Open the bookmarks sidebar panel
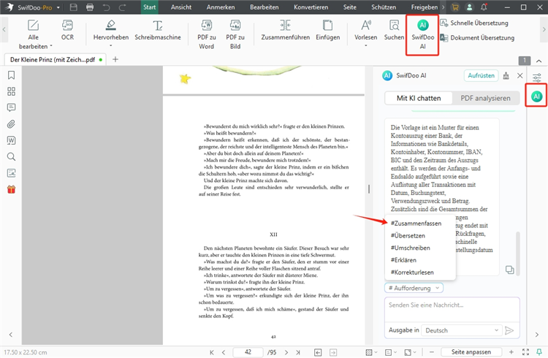548x358 pixels. pyautogui.click(x=11, y=75)
